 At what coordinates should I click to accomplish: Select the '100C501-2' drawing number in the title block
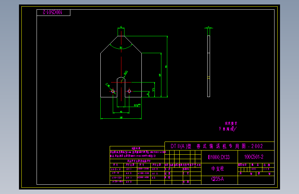253,157
